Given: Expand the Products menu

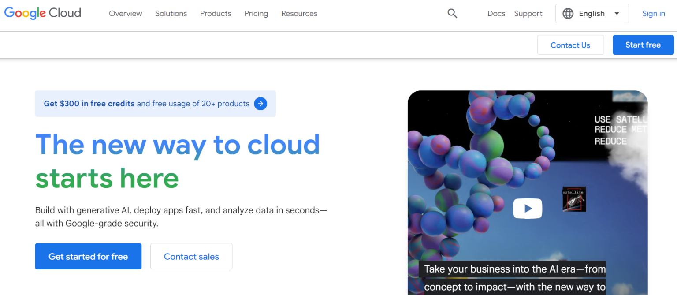Looking at the screenshot, I should [216, 14].
